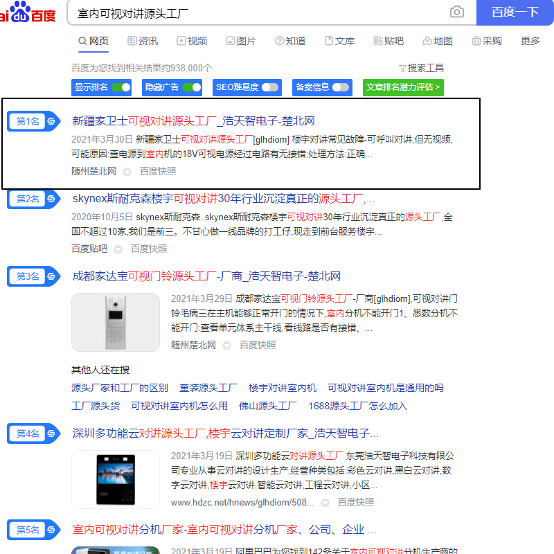
Task: Switch to the 贴吧 tab
Action: [388, 41]
